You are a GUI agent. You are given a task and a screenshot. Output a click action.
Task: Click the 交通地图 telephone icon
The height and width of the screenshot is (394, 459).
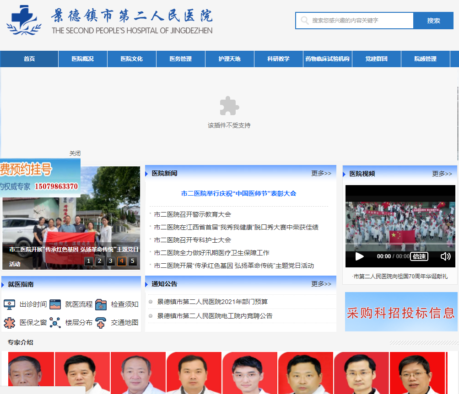101,323
